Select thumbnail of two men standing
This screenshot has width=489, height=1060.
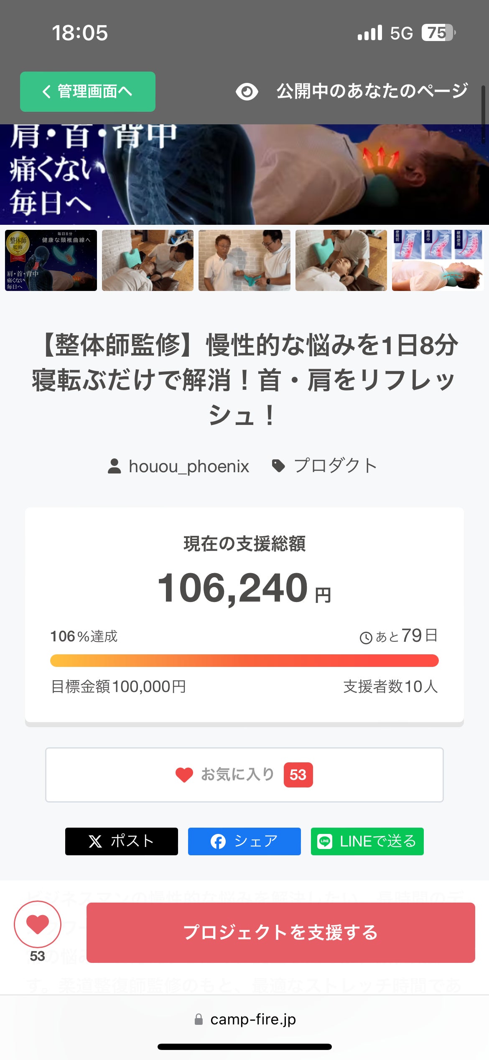coord(244,260)
